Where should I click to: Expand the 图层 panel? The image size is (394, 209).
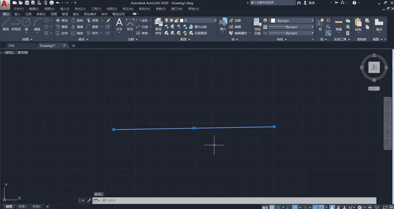[x=185, y=39]
